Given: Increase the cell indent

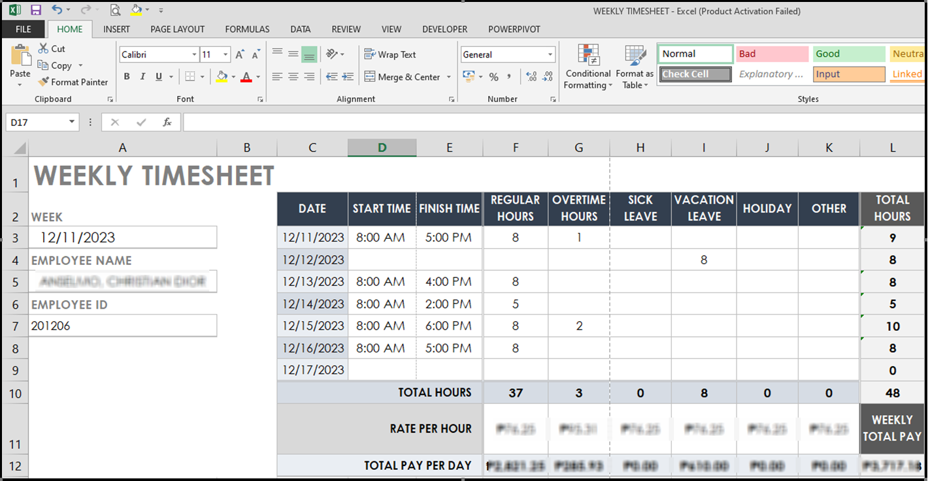Looking at the screenshot, I should click(348, 77).
